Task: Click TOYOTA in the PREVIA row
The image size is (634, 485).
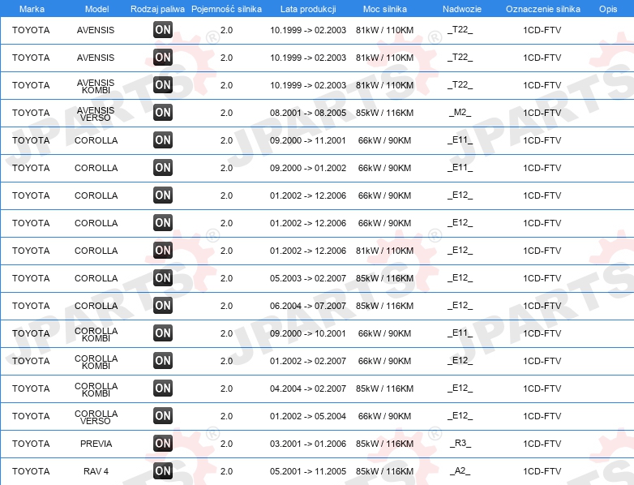Action: 31,444
